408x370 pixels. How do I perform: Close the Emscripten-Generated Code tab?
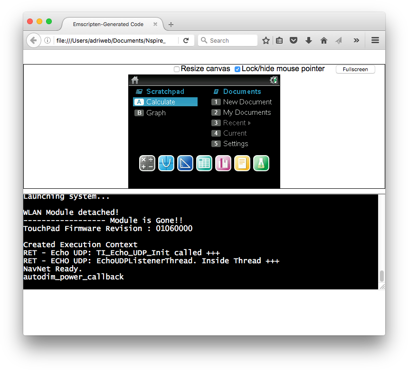click(155, 24)
